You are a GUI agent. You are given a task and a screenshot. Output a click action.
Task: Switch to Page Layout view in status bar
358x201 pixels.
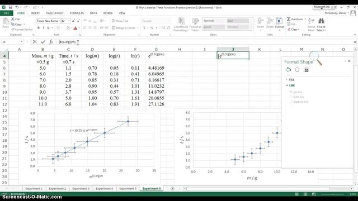(x=305, y=194)
